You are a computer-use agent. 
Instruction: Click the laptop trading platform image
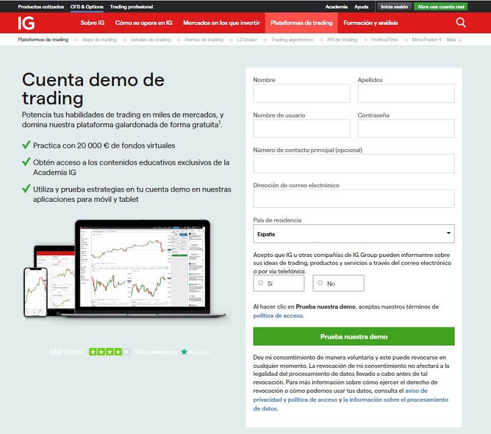click(x=142, y=269)
